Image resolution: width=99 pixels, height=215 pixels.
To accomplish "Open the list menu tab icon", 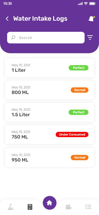I will [88, 207].
